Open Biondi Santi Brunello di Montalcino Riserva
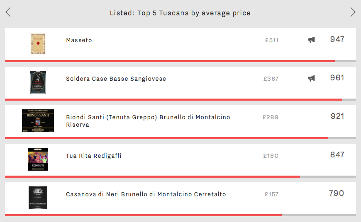361x222 pixels. (x=148, y=121)
